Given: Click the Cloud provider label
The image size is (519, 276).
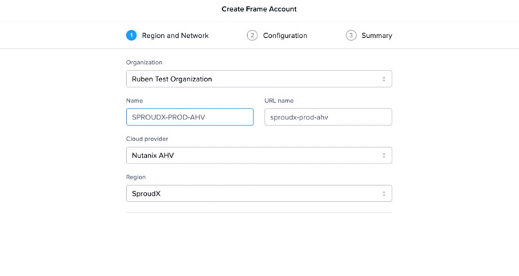Looking at the screenshot, I should [147, 139].
